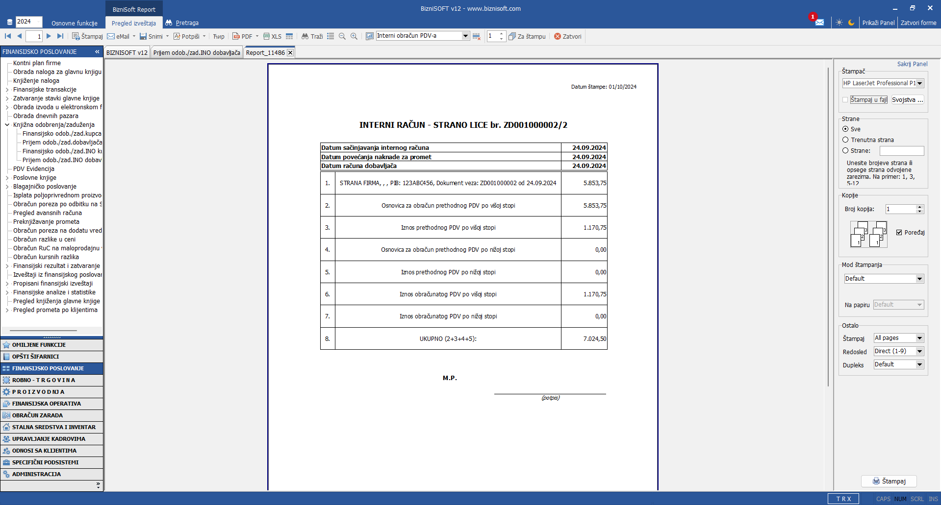Export the report as PDF
The width and height of the screenshot is (941, 505).
(x=242, y=36)
